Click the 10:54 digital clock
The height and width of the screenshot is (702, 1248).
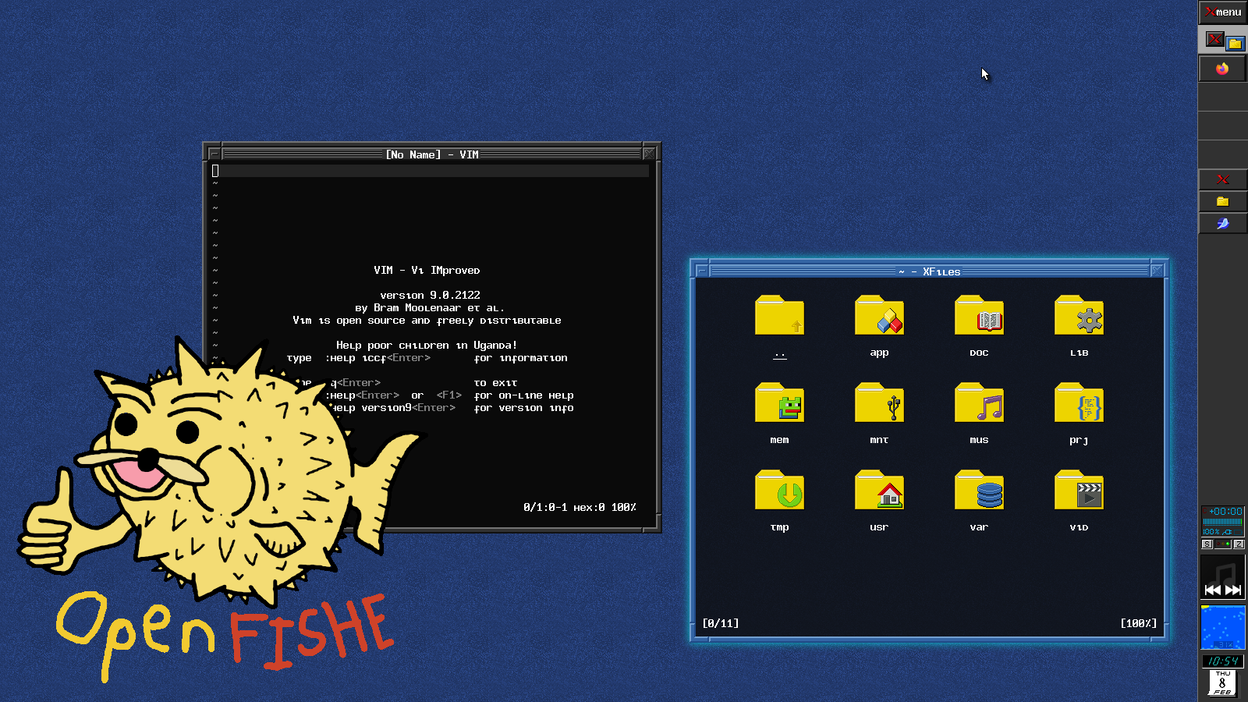[x=1222, y=661]
